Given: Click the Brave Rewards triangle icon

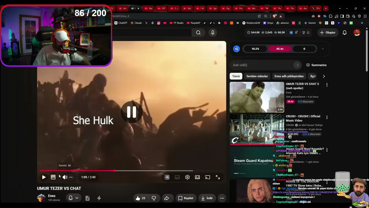Looking at the screenshot, I should 280,16.
